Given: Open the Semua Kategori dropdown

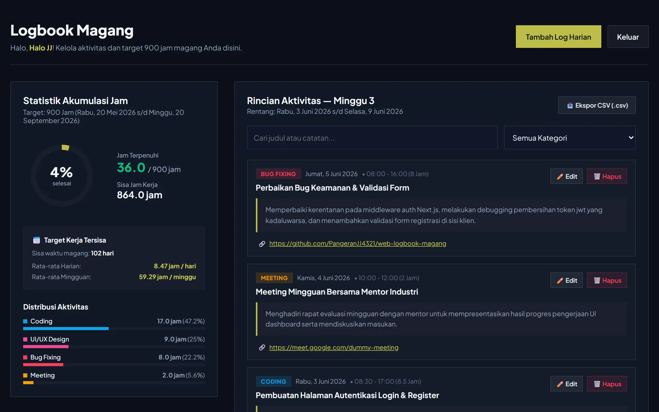Looking at the screenshot, I should point(570,138).
